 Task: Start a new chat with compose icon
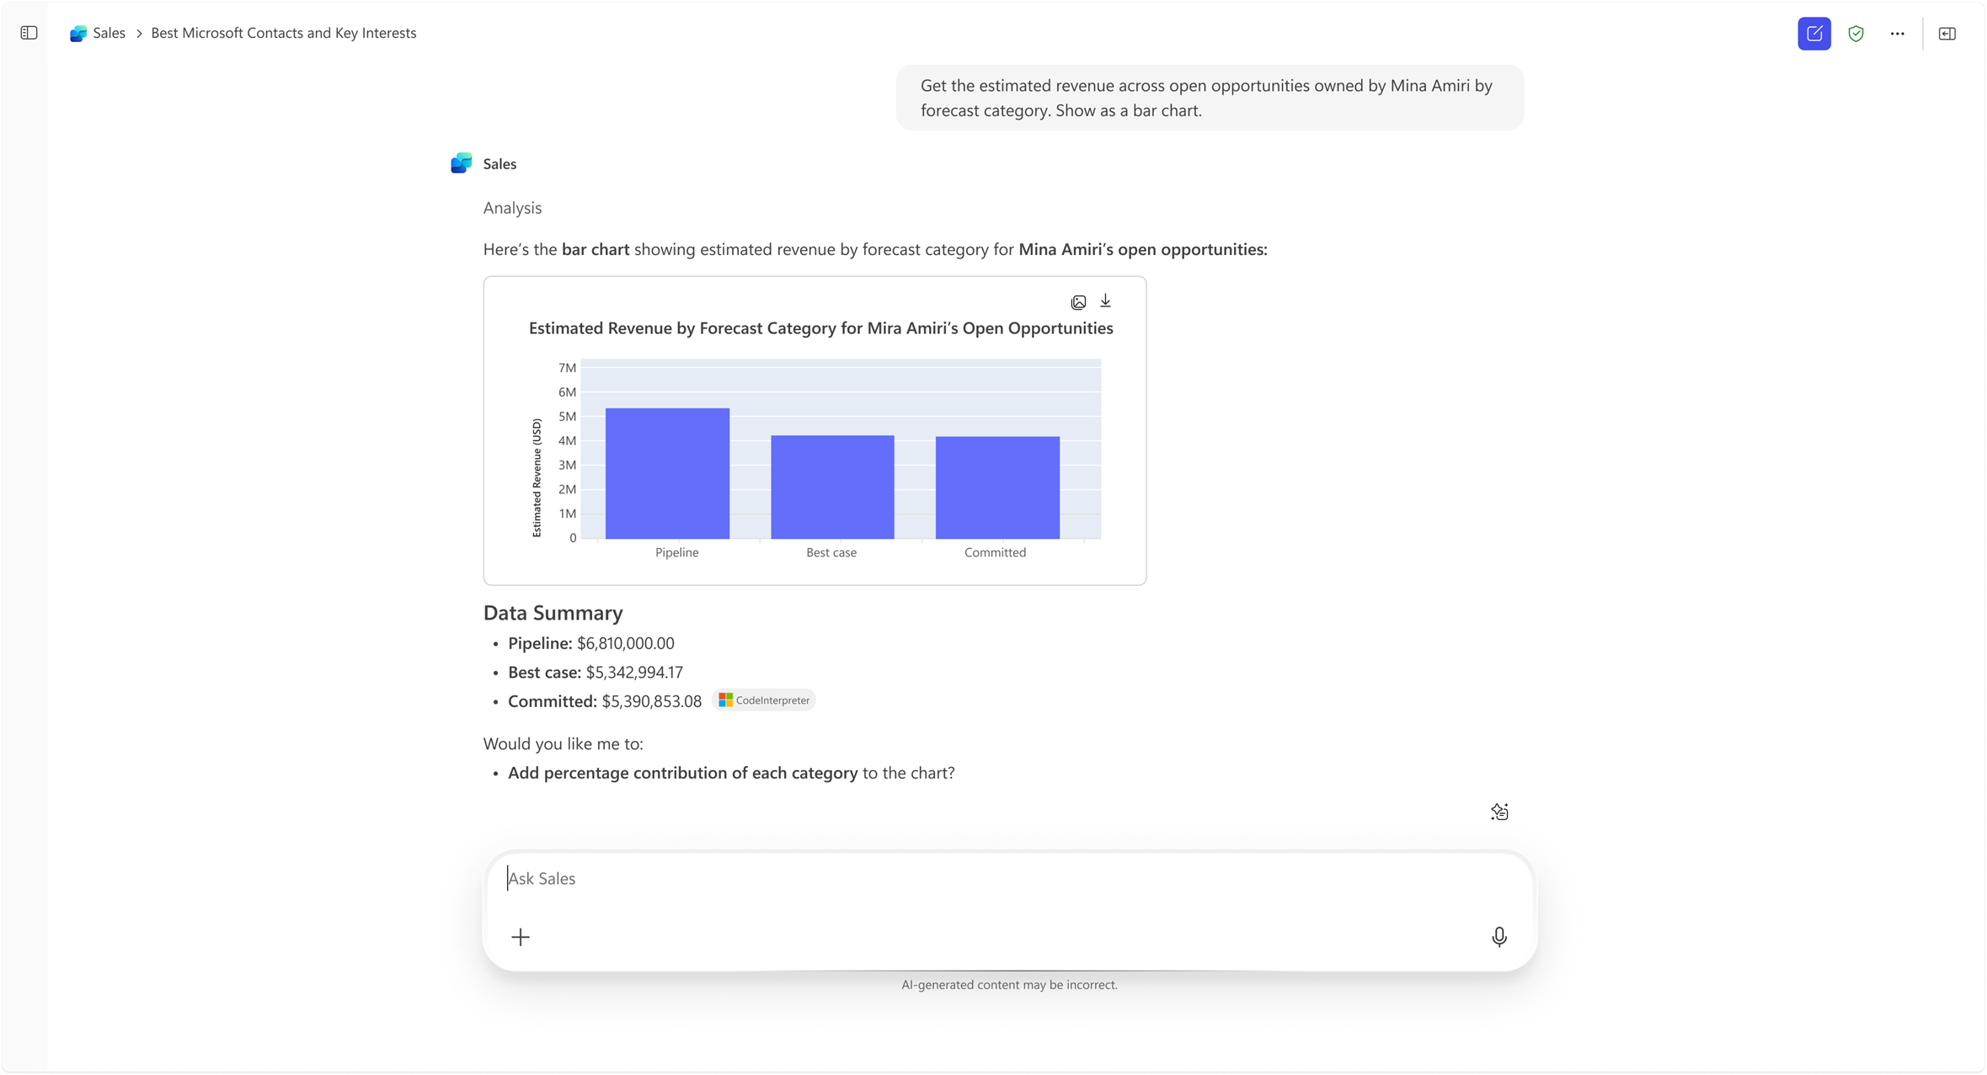click(x=1813, y=34)
